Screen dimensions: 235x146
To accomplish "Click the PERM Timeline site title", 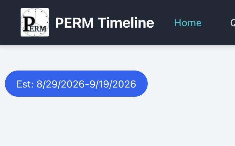I will [104, 23].
